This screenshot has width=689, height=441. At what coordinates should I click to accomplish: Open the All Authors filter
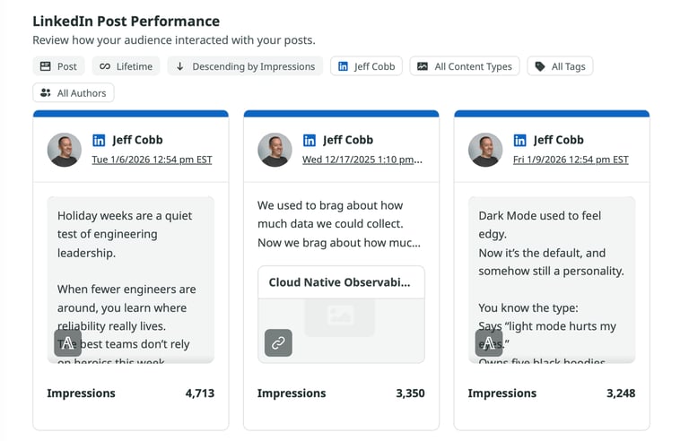point(74,93)
